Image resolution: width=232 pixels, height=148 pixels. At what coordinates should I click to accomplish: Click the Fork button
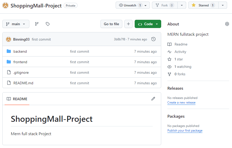pyautogui.click(x=165, y=5)
